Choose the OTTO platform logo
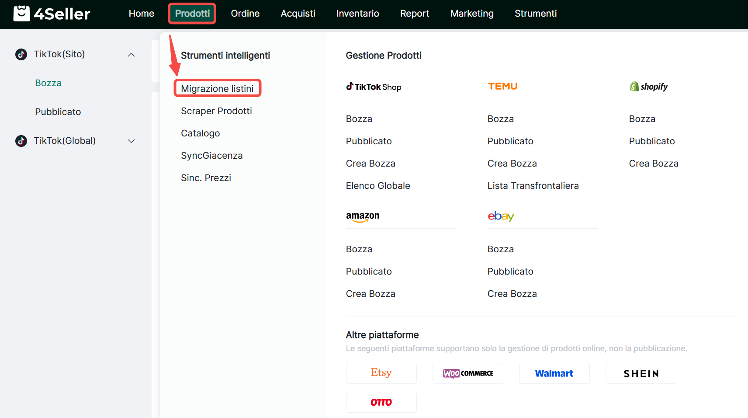The image size is (748, 418). 381,402
